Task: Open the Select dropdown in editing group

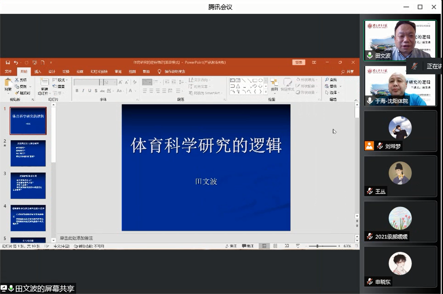Action: [333, 92]
